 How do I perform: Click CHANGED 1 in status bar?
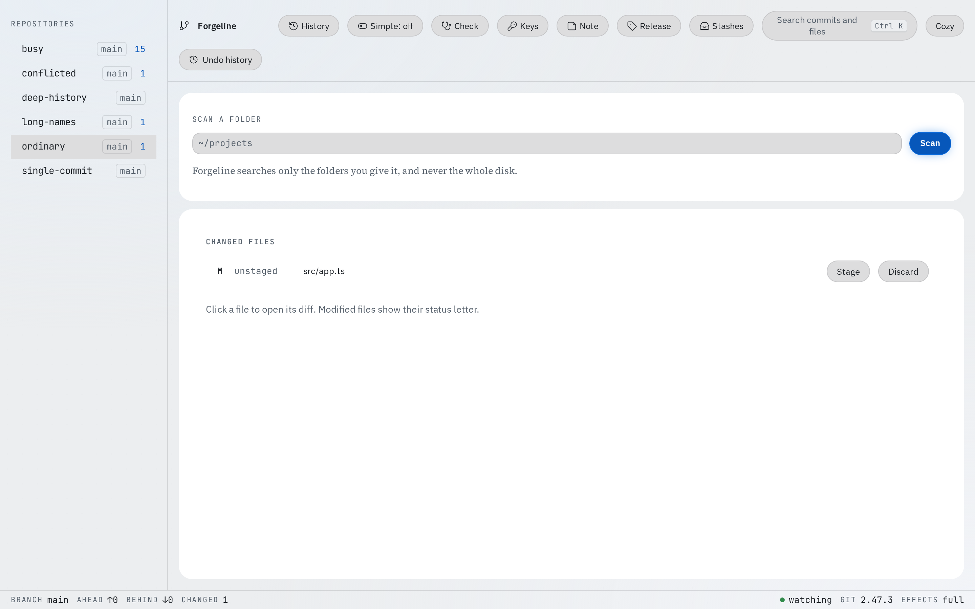pos(205,600)
